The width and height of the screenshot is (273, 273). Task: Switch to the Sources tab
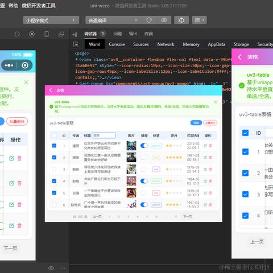pos(141,44)
